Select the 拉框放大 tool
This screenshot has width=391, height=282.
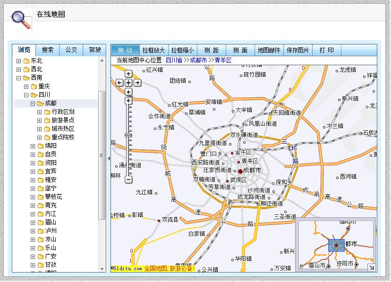click(x=154, y=50)
